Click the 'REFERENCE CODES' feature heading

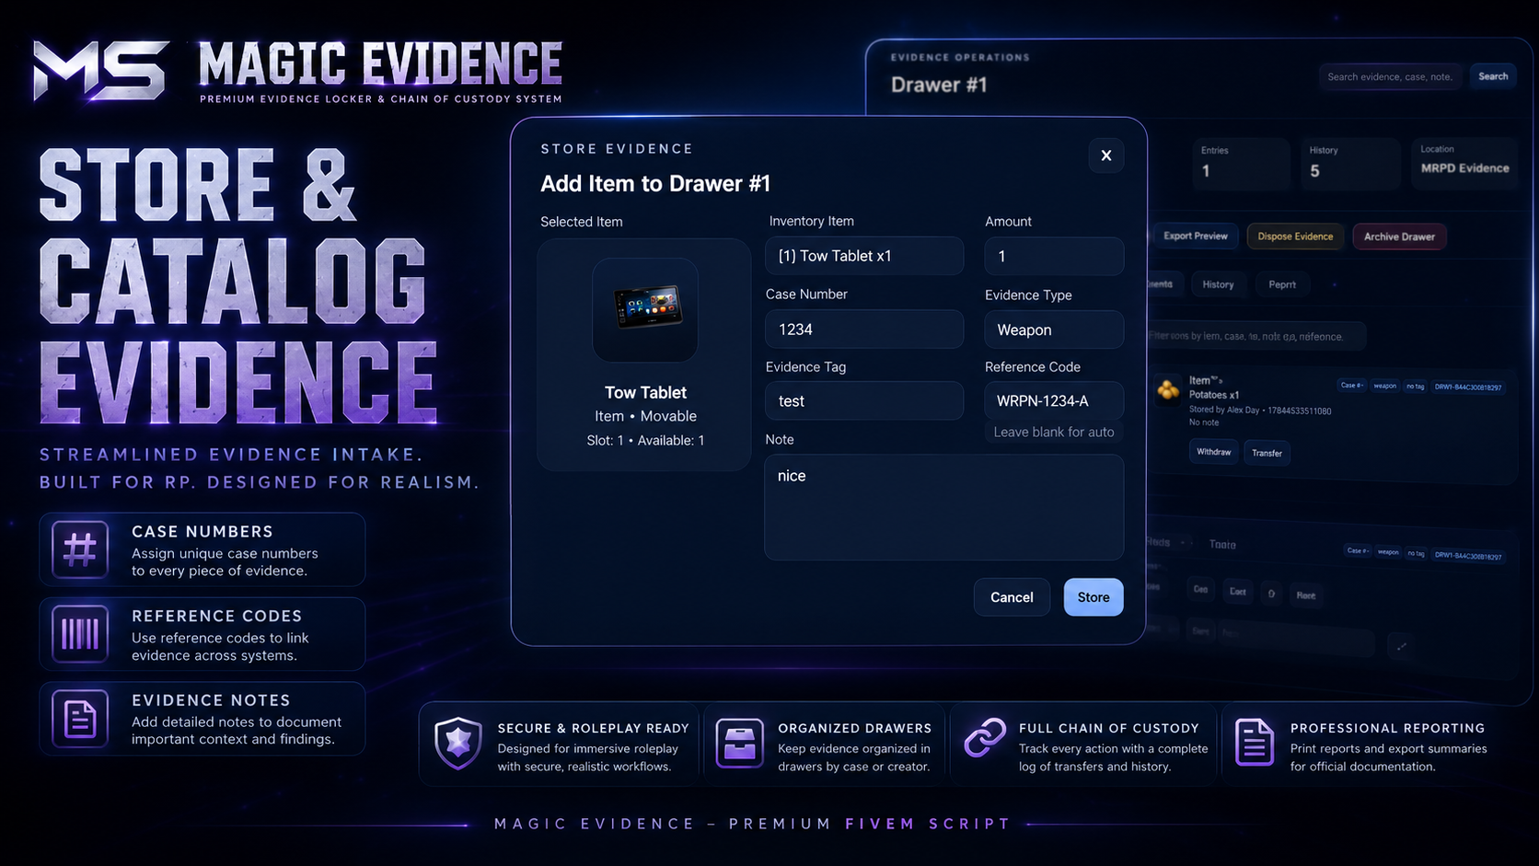coord(216,616)
